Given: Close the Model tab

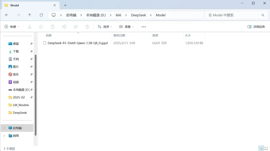Looking at the screenshot, I should tap(54, 5).
